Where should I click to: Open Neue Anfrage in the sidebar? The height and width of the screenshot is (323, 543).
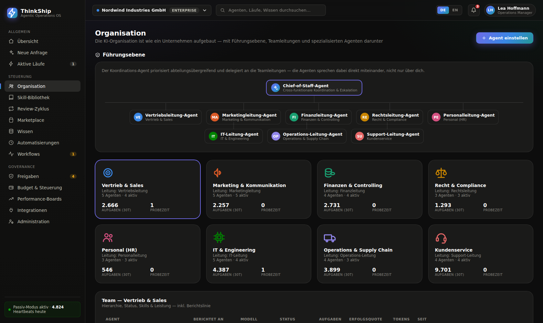[42, 53]
